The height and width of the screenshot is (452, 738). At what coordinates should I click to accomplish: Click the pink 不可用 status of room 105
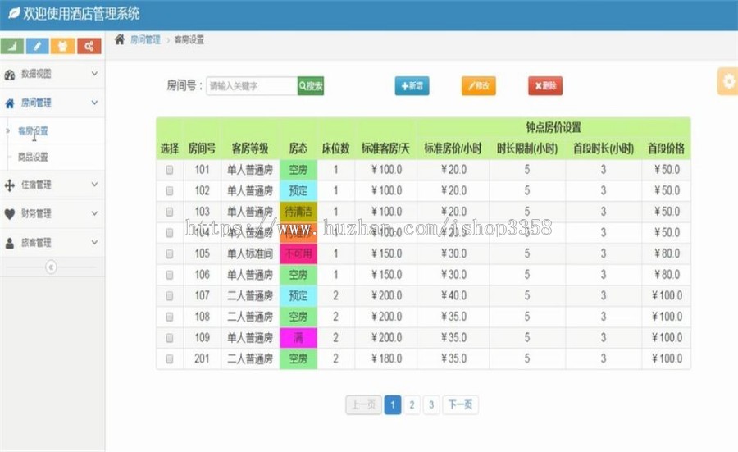[298, 253]
